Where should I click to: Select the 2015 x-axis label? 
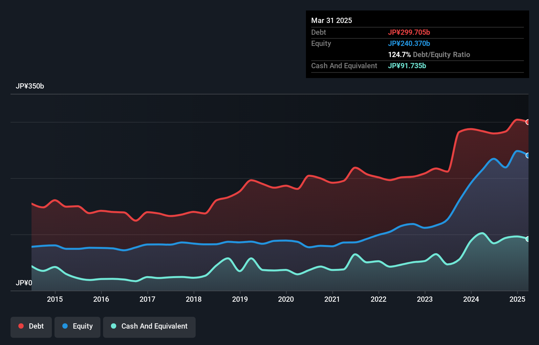pos(55,299)
